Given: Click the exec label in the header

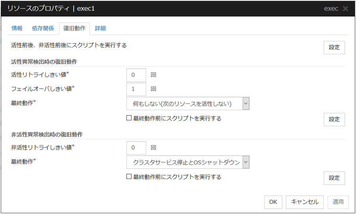Looking at the screenshot, I should point(331,9).
